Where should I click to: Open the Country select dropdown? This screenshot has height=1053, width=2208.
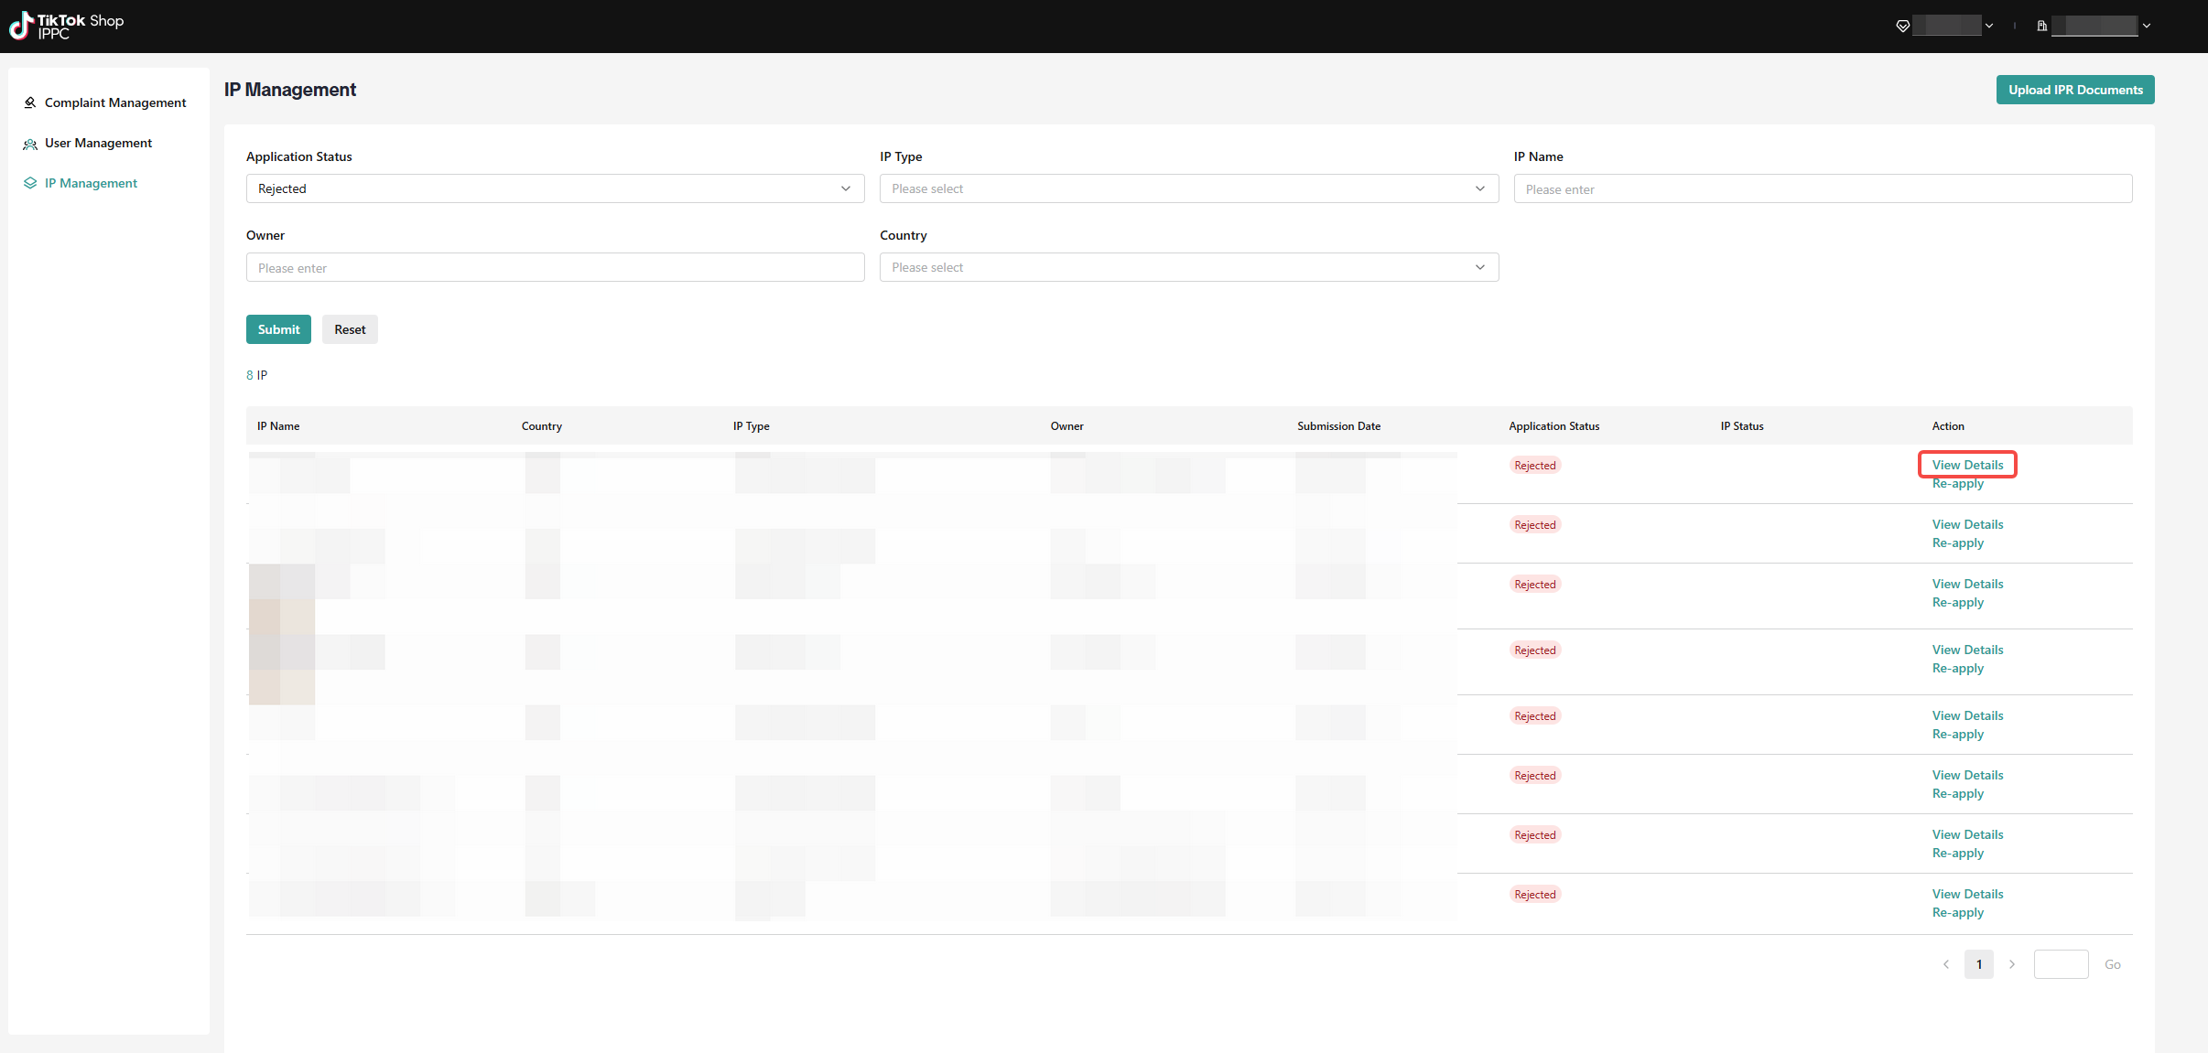1188,267
